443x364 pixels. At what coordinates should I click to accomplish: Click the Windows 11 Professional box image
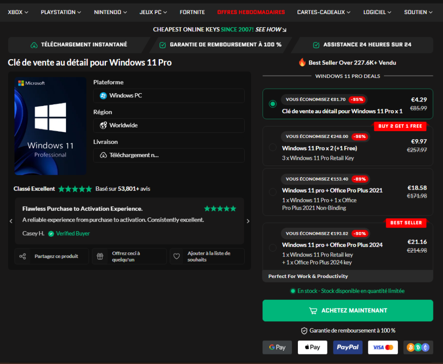[50, 126]
